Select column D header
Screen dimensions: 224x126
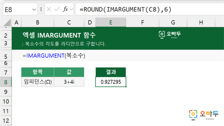coord(90,22)
